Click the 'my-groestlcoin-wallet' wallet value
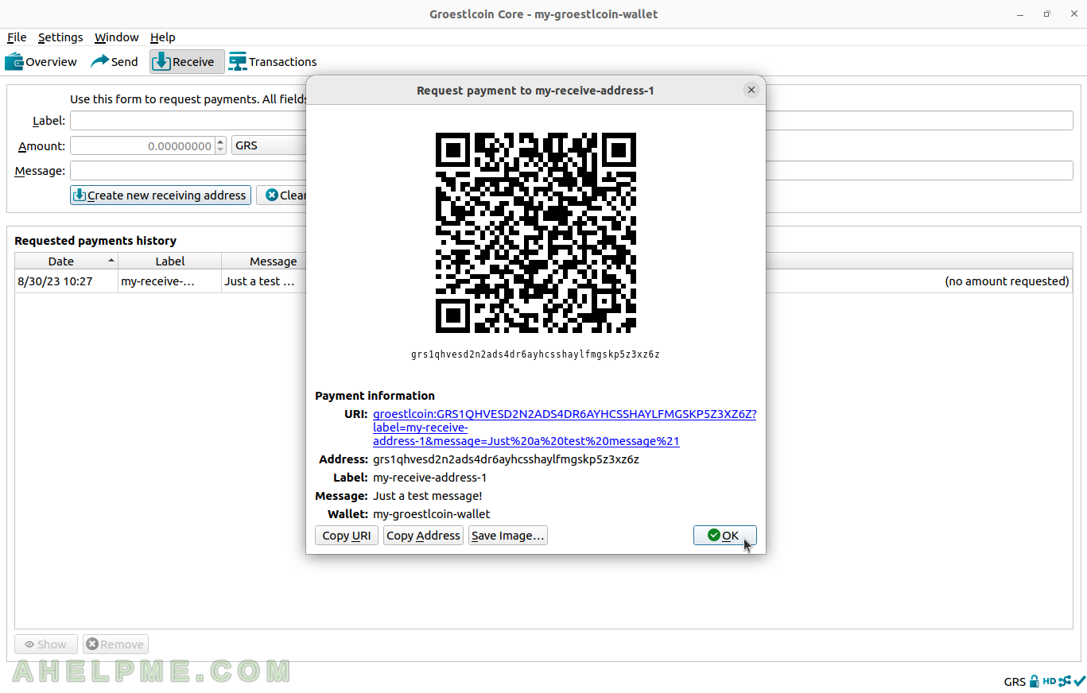 pos(432,514)
